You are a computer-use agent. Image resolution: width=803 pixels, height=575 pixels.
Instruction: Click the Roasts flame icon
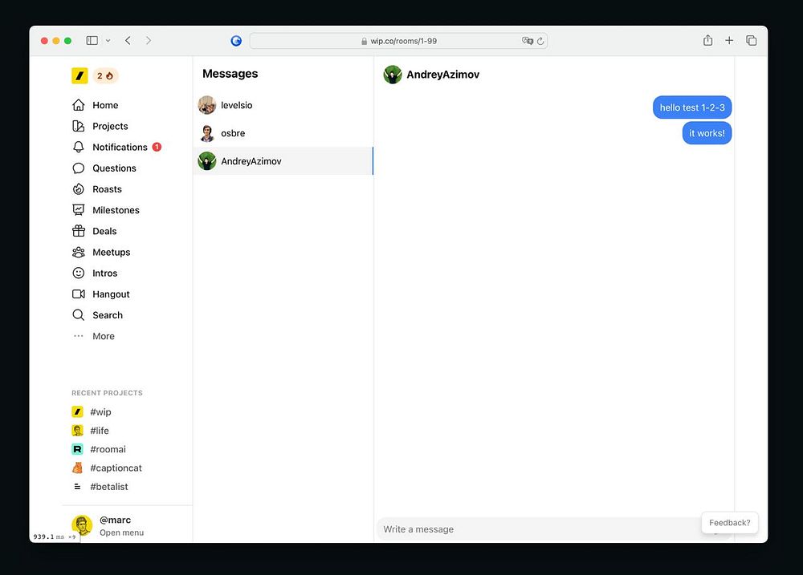[79, 188]
